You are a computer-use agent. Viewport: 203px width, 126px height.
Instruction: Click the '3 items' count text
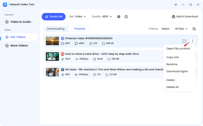coord(153,29)
